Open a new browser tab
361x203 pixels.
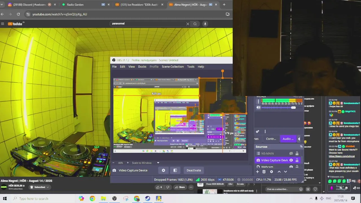point(224,5)
